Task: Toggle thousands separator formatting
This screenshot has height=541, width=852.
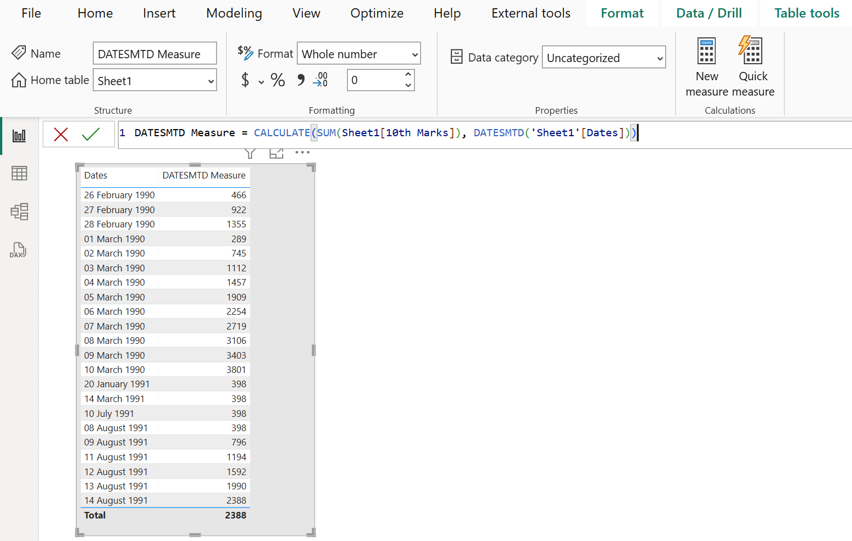Action: (x=300, y=80)
